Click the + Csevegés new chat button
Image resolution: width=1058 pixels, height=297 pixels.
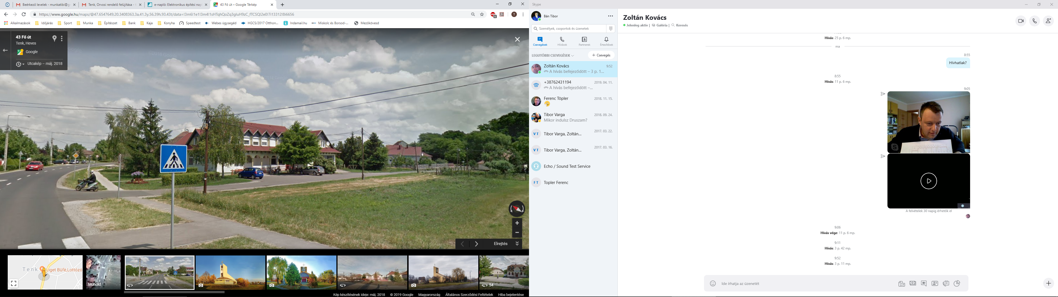[601, 55]
